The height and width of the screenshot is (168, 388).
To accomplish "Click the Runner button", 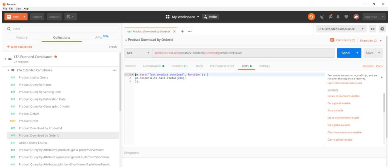I will 54,17.
